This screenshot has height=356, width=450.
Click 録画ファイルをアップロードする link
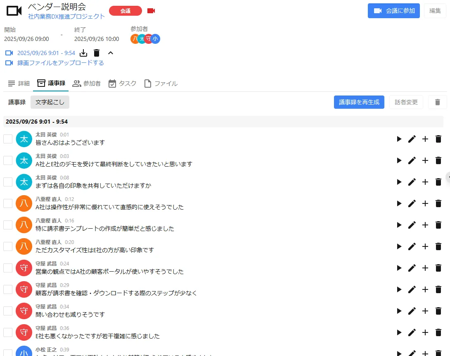61,62
